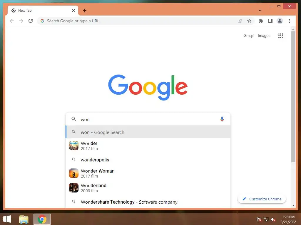Select the Wonder 2017 film suggestion
The image size is (301, 225).
coord(148,146)
